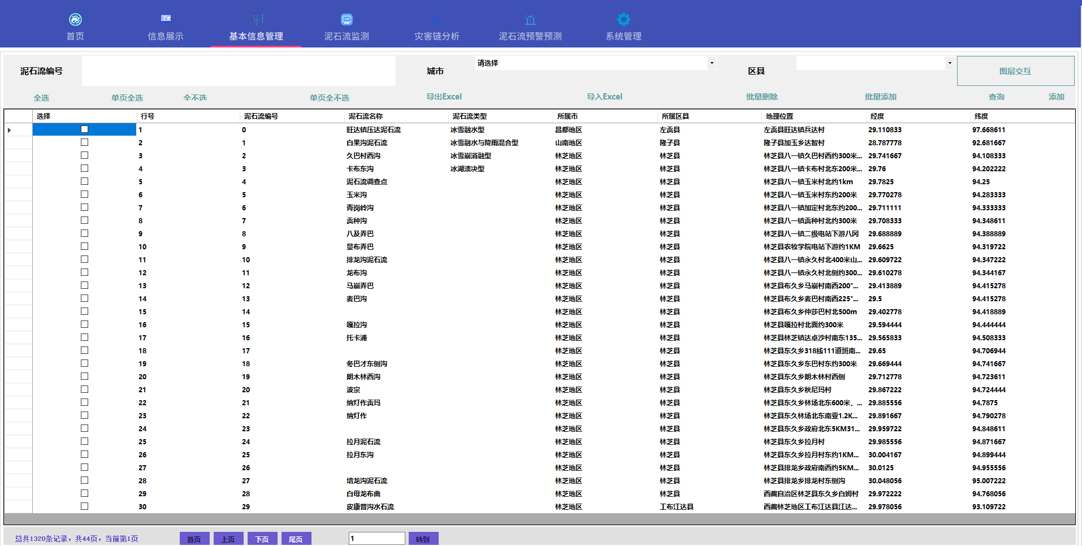The height and width of the screenshot is (546, 1082).
Task: Click the horizontal scrollbar below the table
Action: tap(539, 519)
